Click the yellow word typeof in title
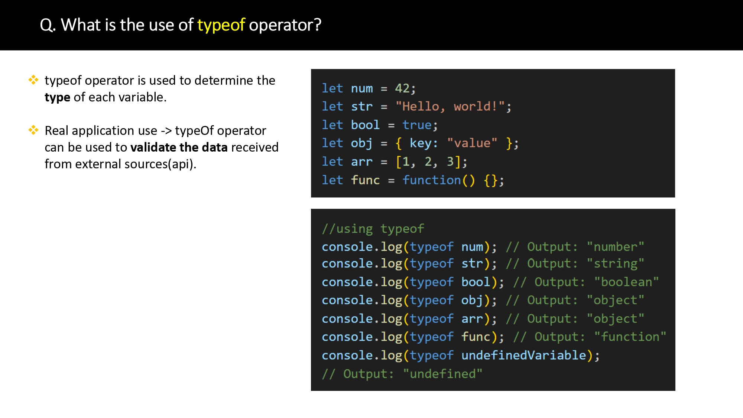The image size is (743, 418). (221, 25)
